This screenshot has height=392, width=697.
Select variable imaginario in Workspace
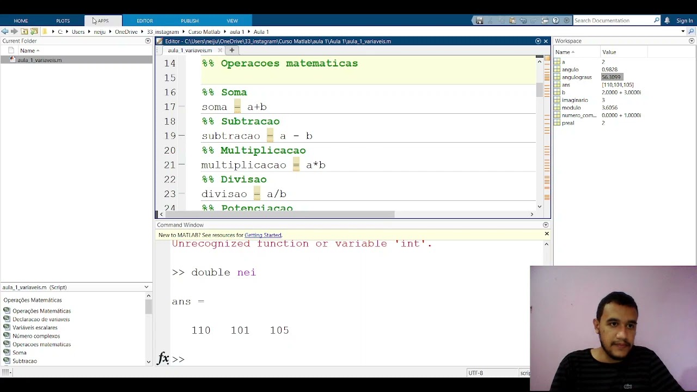point(575,100)
